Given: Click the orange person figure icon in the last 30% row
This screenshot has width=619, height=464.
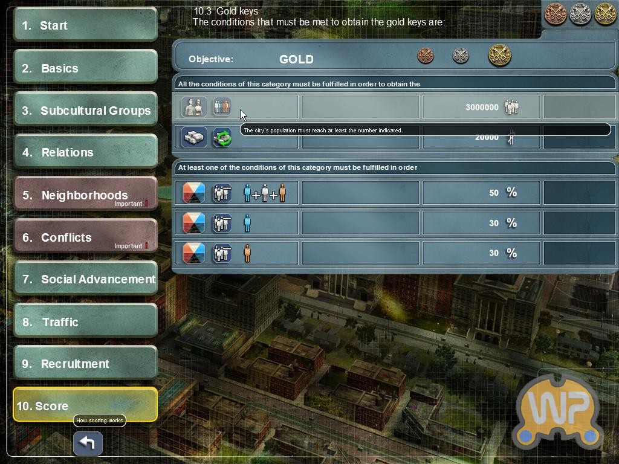Looking at the screenshot, I should (247, 253).
